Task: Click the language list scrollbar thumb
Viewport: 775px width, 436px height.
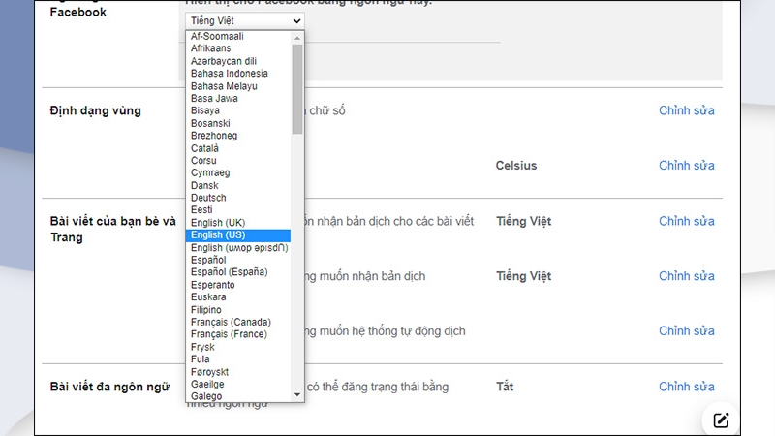Action: [297, 89]
